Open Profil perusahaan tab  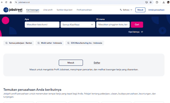(x=84, y=10)
